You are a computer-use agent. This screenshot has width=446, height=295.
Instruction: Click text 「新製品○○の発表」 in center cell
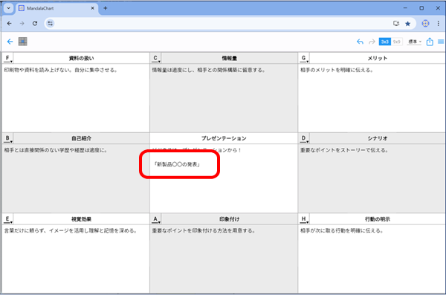(x=177, y=164)
